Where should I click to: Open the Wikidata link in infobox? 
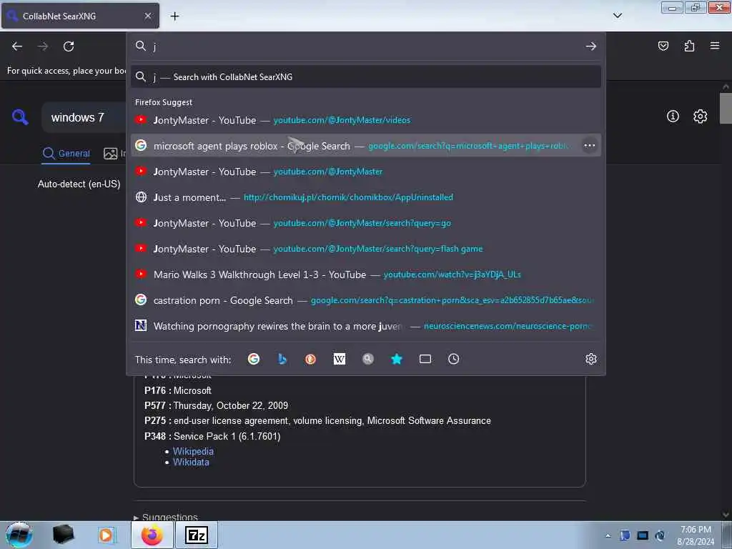(191, 463)
